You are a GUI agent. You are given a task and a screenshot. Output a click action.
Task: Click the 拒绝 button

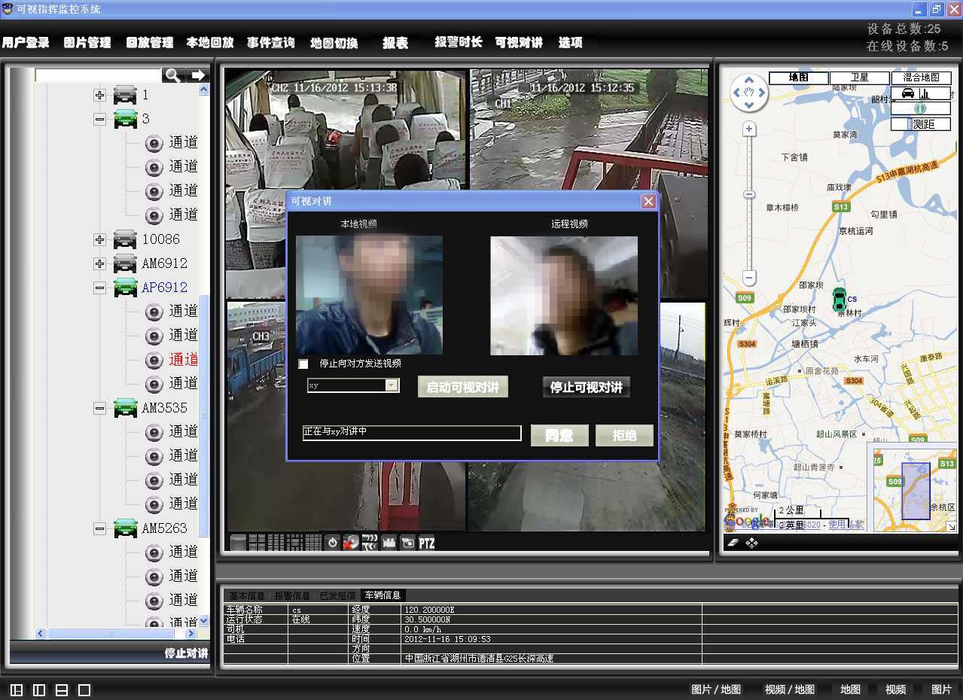[624, 435]
